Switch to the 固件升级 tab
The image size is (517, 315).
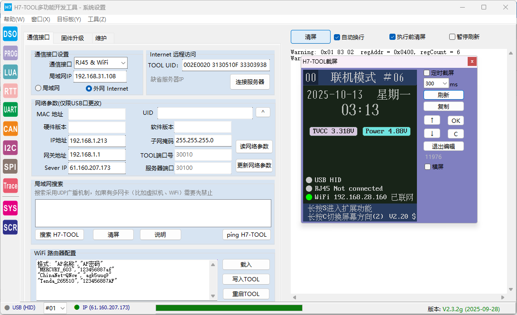pyautogui.click(x=73, y=38)
